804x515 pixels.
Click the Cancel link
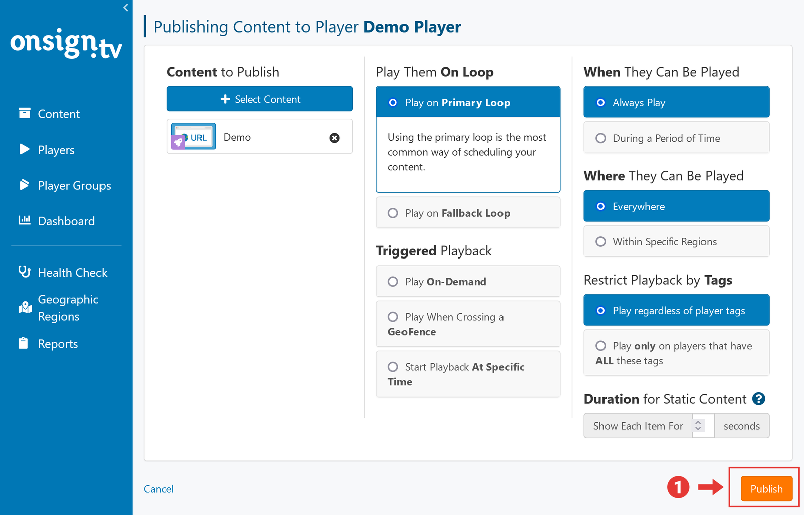(158, 489)
